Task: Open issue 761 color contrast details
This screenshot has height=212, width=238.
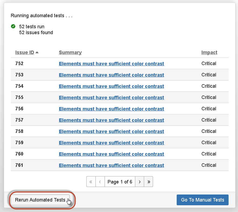Action: [x=111, y=165]
